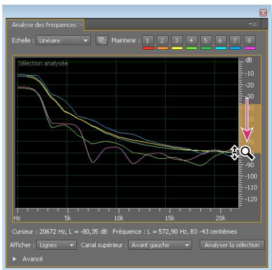Click the copy-to-clipboard icon beside Echelle
Viewport: 272px width, 270px height.
pyautogui.click(x=102, y=40)
